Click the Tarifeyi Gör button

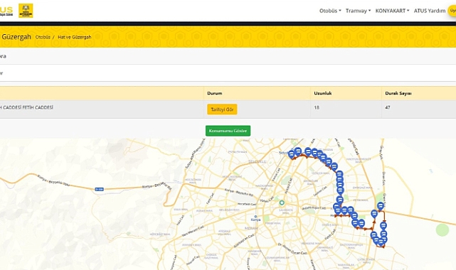coord(222,109)
